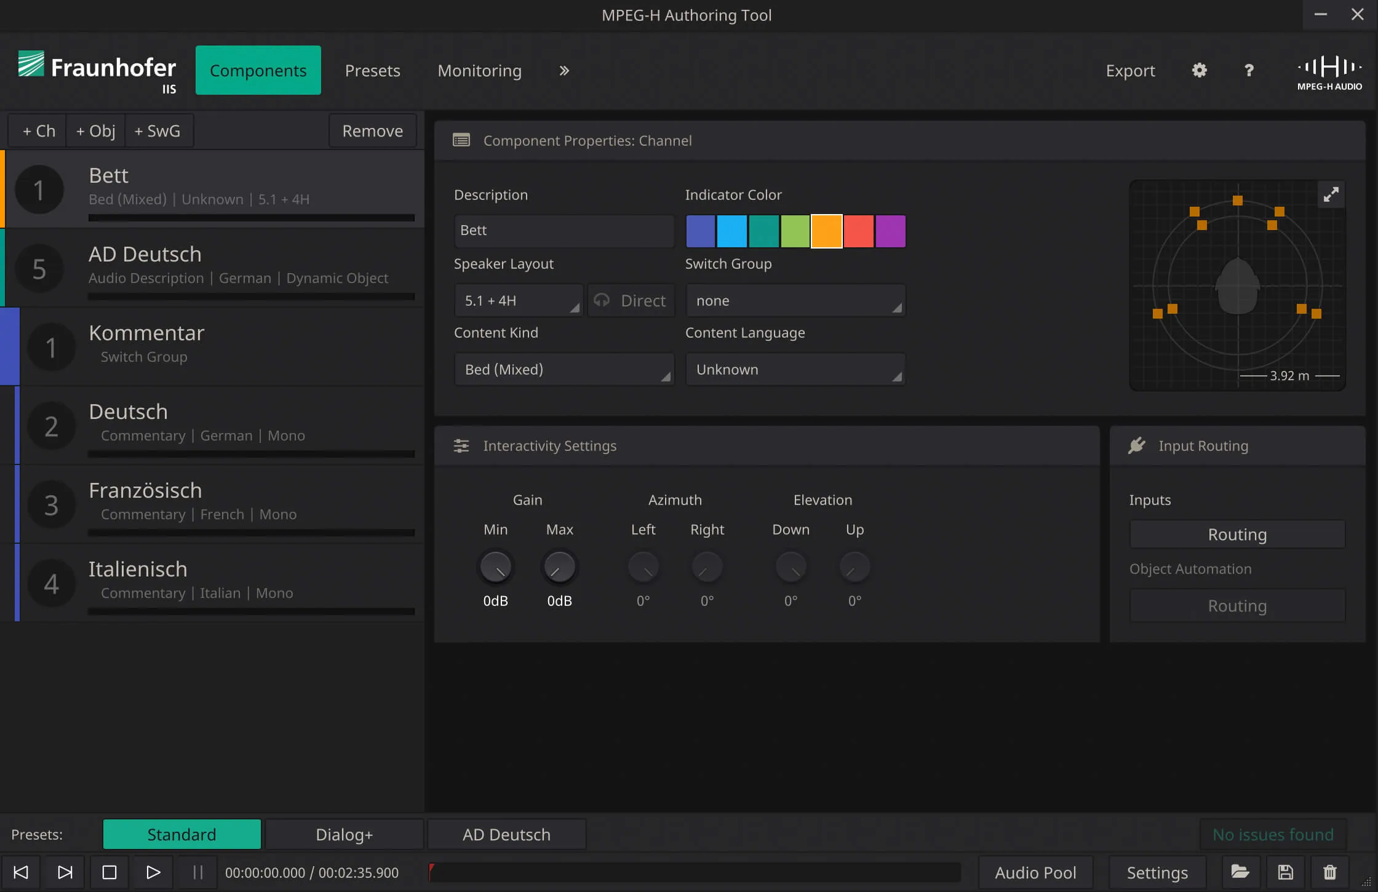This screenshot has height=892, width=1378.
Task: Open the Audio Pool button
Action: pos(1035,872)
